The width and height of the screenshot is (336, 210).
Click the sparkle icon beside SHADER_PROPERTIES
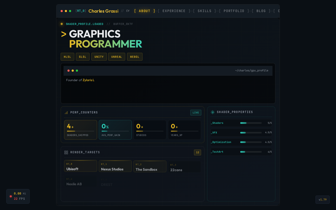click(213, 112)
